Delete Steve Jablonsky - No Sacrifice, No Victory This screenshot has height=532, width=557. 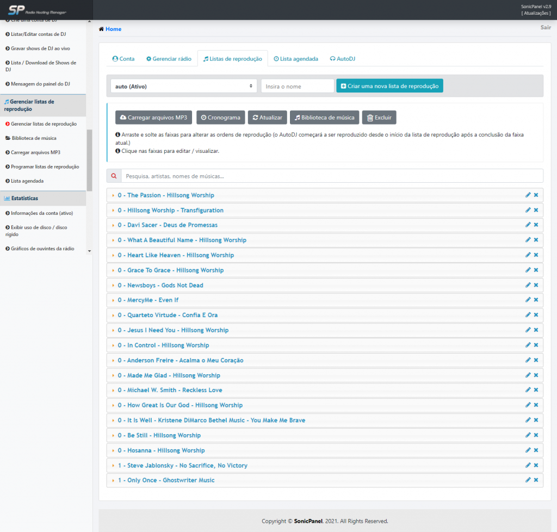[x=536, y=465]
